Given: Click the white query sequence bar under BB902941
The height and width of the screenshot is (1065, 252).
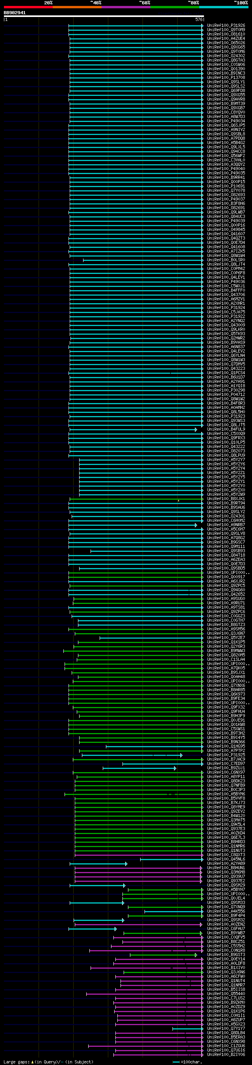Looking at the screenshot, I should tap(104, 16).
